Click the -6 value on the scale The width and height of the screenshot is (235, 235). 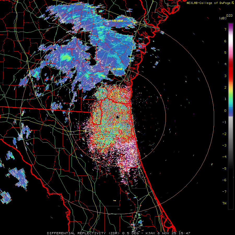click(x=224, y=180)
